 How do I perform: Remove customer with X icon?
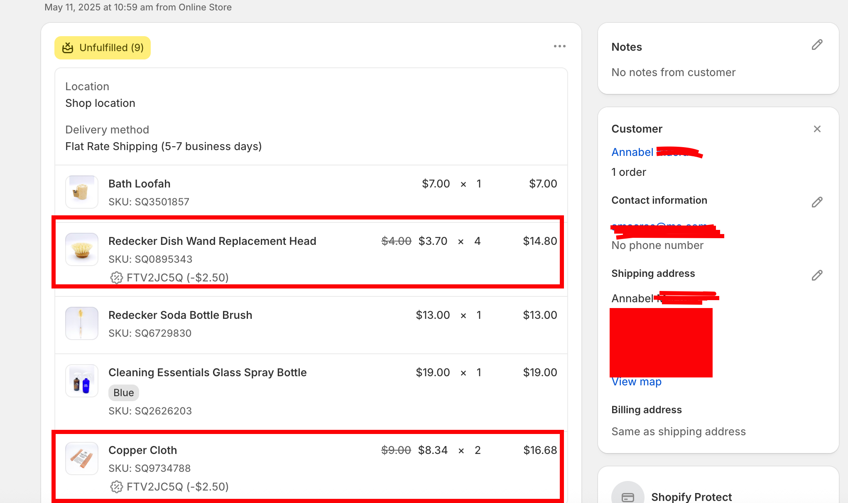pos(817,129)
